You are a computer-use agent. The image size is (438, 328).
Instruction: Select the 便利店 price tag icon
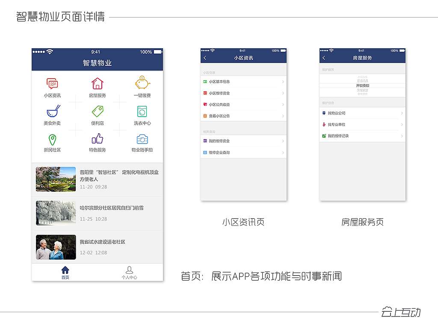point(97,112)
